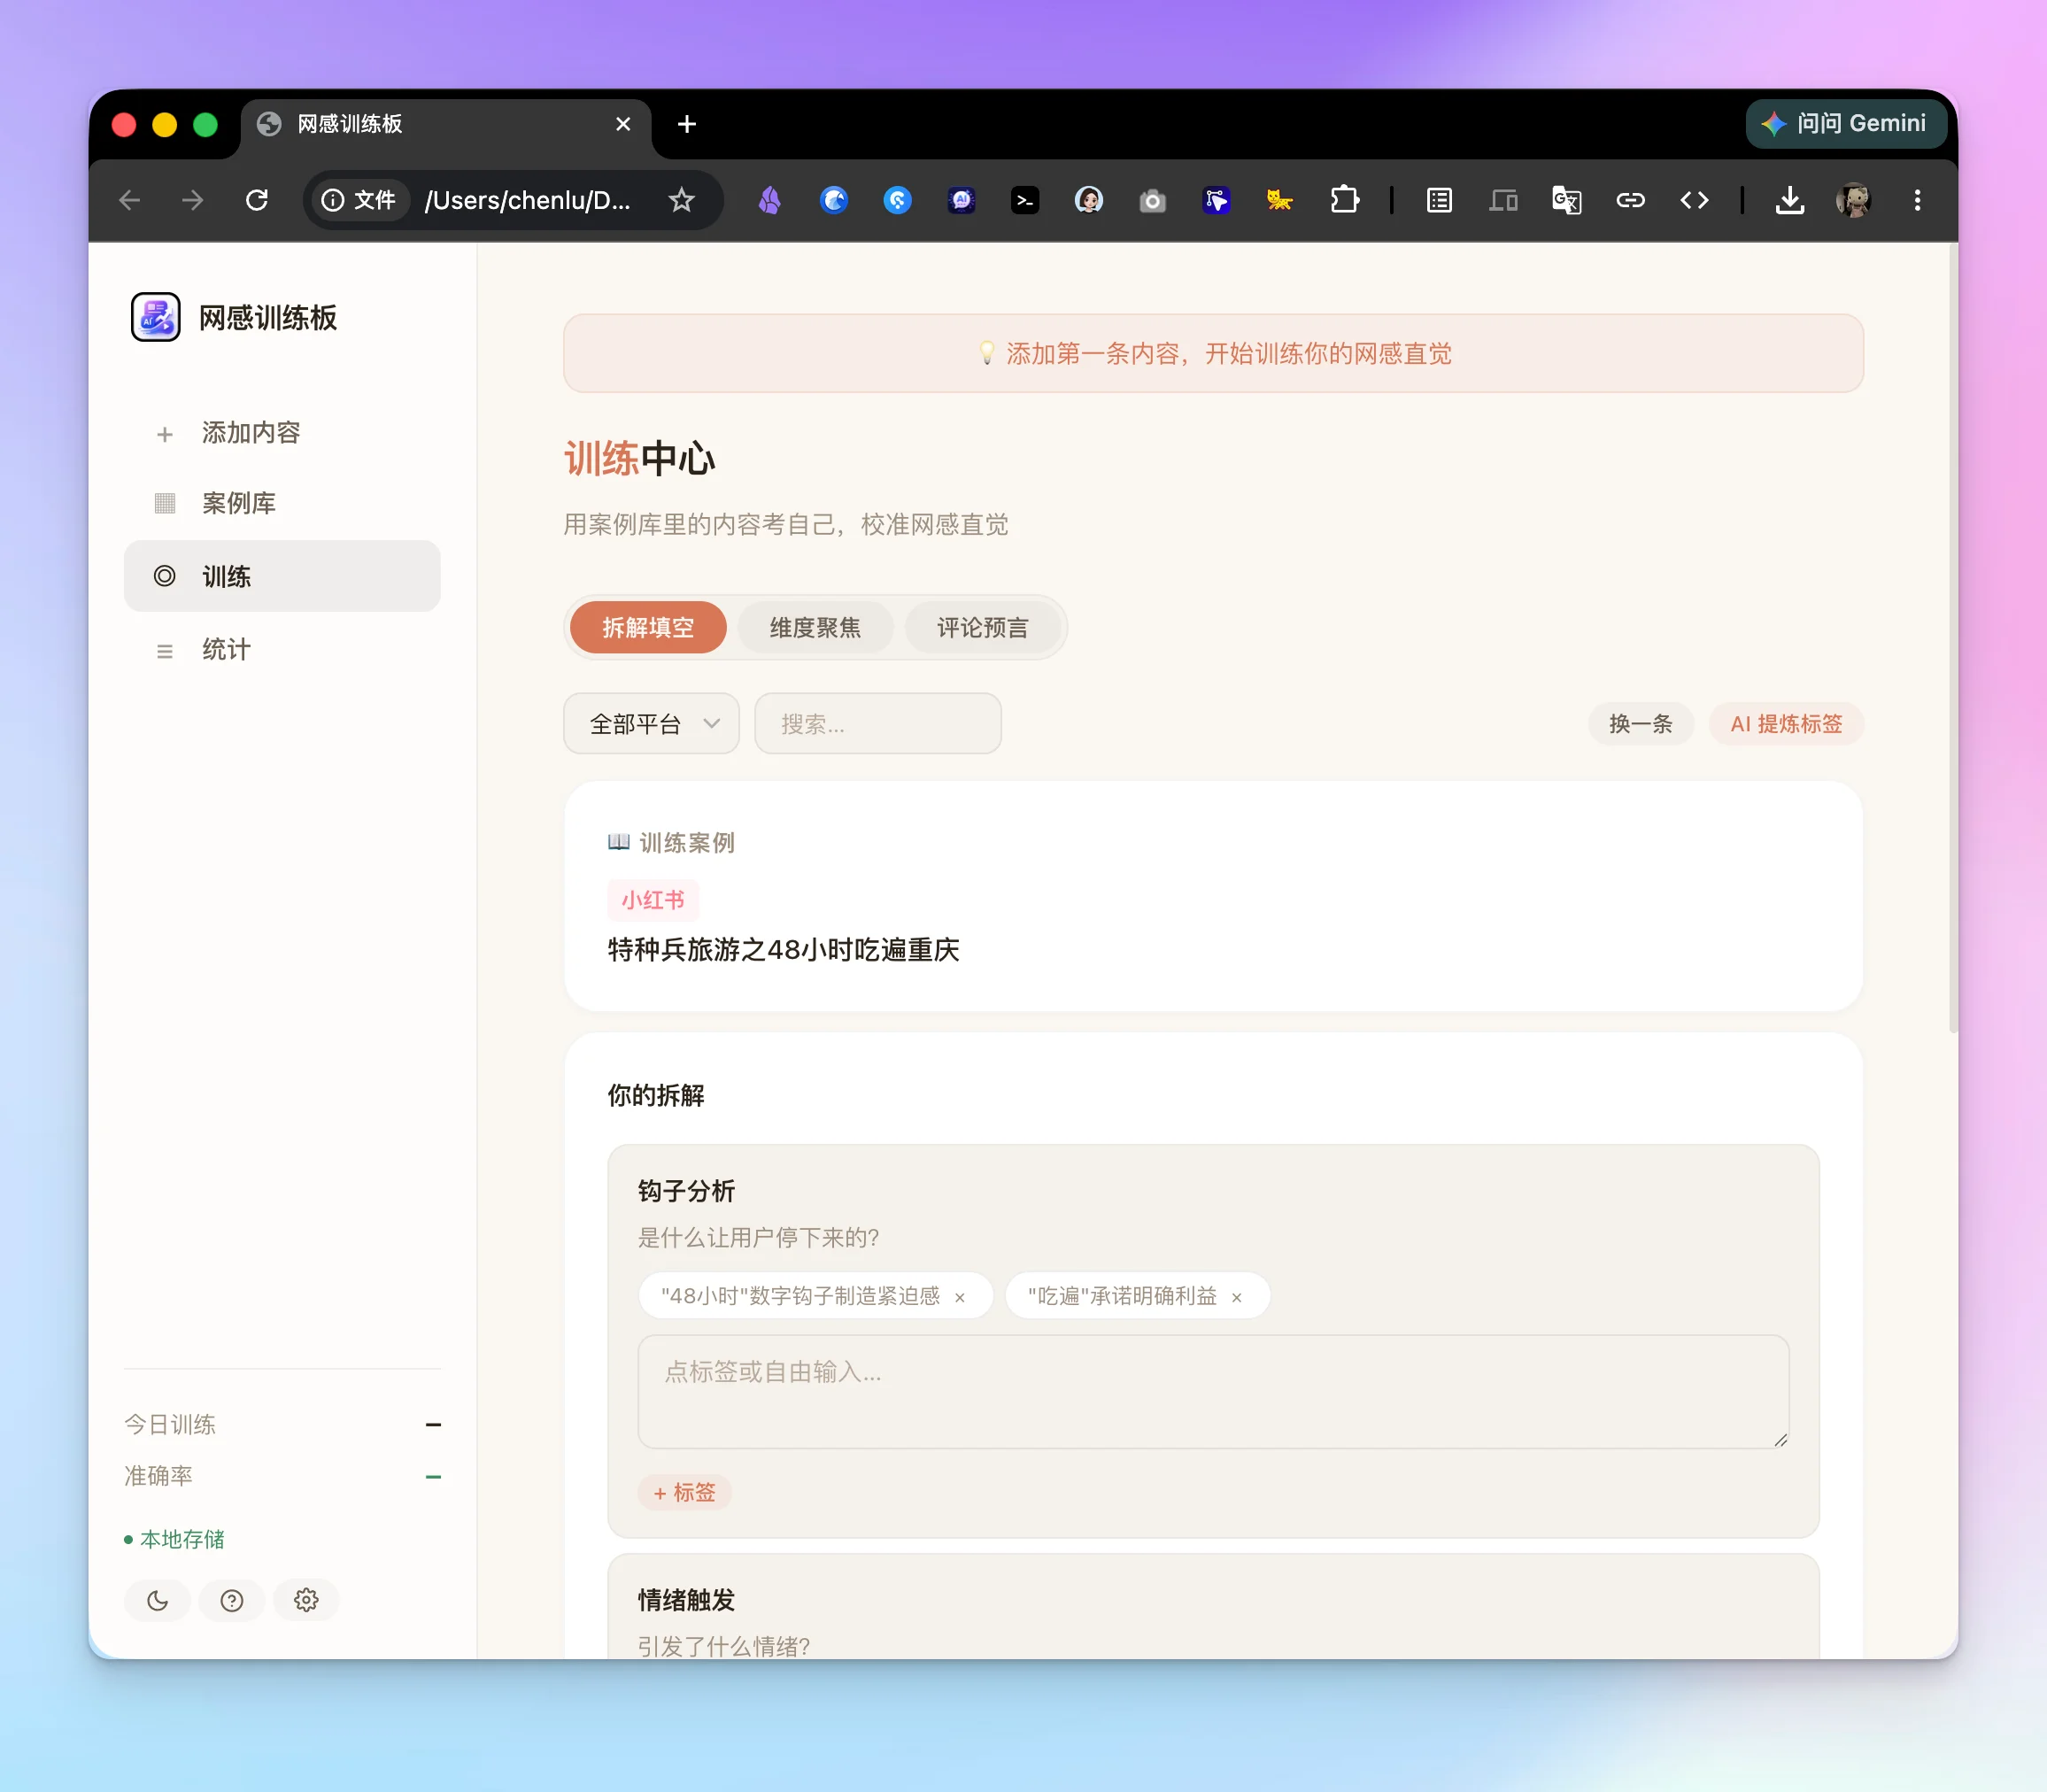This screenshot has width=2047, height=1792.
Task: Remove the "吃遍"承诺明确利益 tag
Action: (1237, 1297)
